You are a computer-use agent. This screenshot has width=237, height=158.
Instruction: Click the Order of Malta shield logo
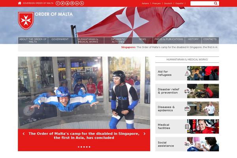pos(26,21)
